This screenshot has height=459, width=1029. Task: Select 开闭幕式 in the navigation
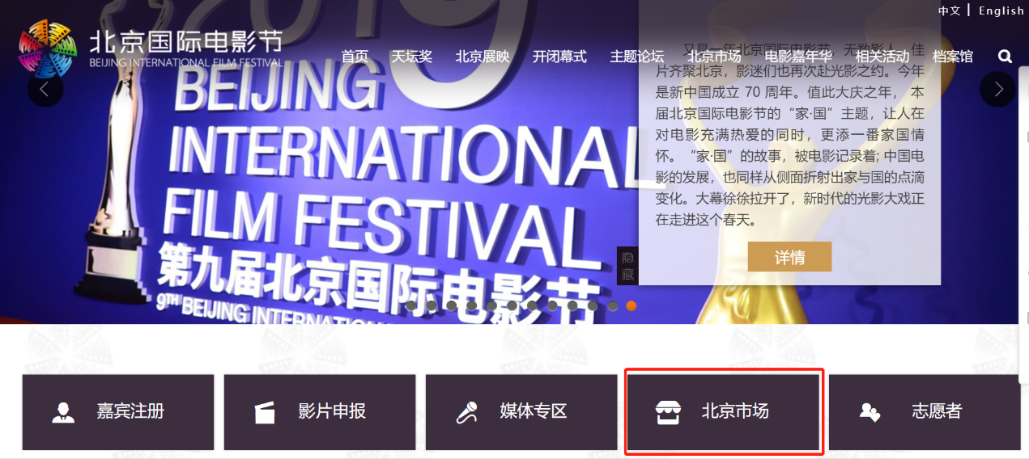pos(559,57)
